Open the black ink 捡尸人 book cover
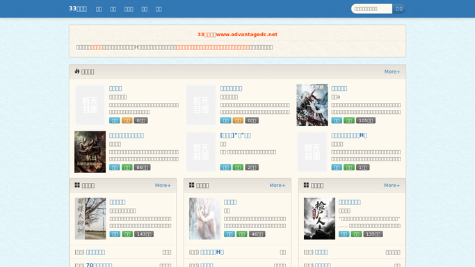475x267 pixels. coord(319,218)
